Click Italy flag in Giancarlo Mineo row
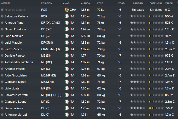This screenshot has width=178, height=119. click(67, 82)
